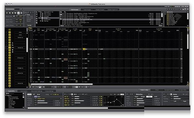Image resolution: width=194 pixels, height=118 pixels.
Task: Select the Song category in disk browser
Action: 28,15
